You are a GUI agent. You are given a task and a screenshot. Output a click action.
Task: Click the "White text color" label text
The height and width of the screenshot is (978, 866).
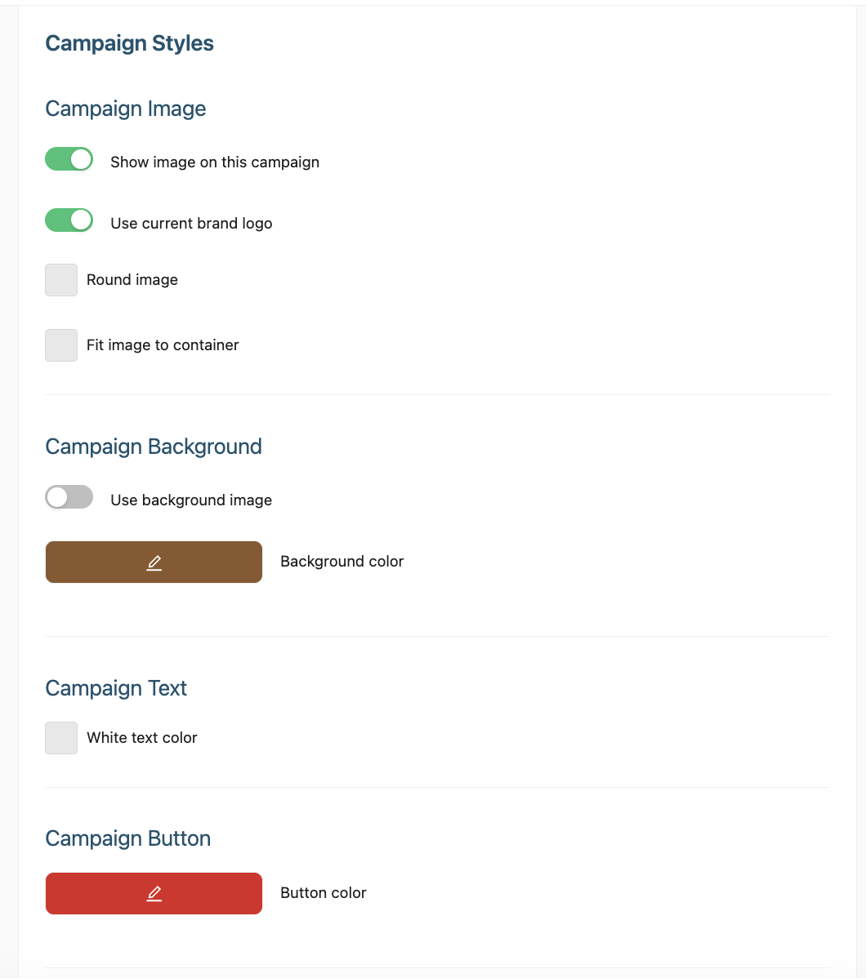[142, 738]
